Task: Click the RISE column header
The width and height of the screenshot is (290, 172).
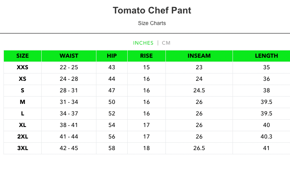Action: (147, 56)
